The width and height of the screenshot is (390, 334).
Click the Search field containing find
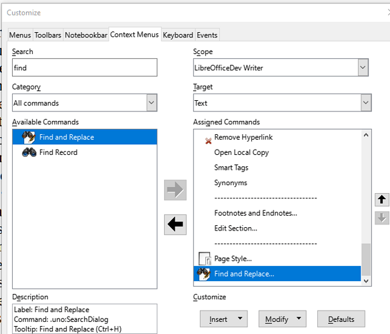click(x=85, y=67)
